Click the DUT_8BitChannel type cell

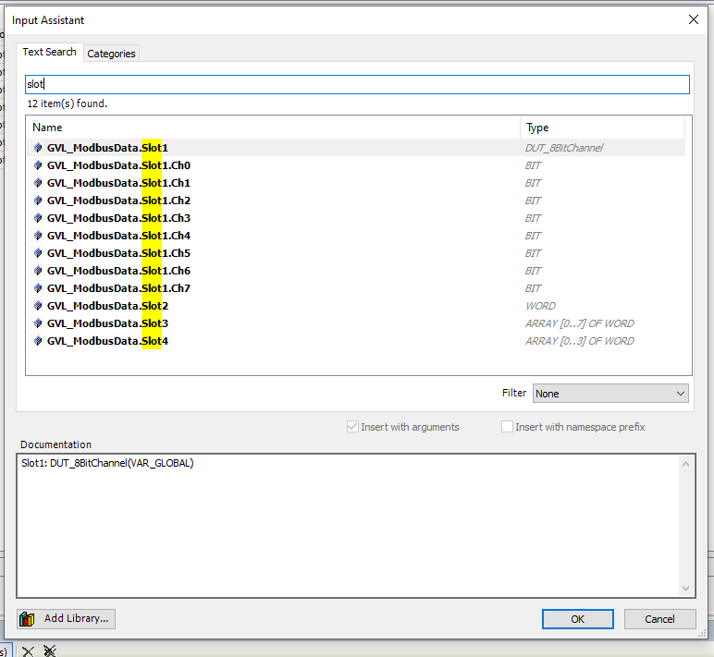click(564, 148)
